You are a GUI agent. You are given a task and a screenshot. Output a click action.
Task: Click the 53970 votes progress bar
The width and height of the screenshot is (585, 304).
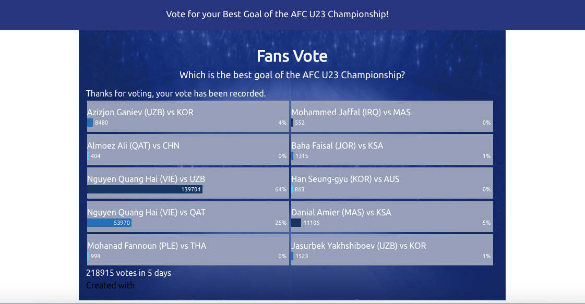point(109,223)
